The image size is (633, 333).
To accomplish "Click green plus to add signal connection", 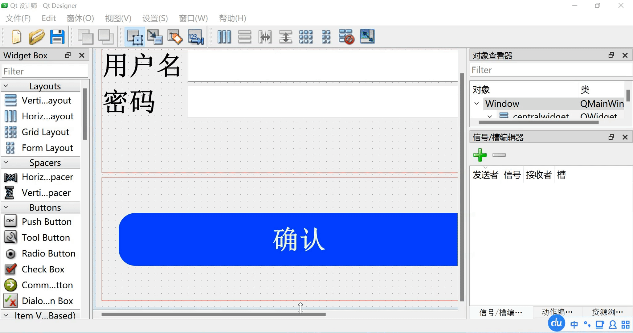I will click(480, 155).
